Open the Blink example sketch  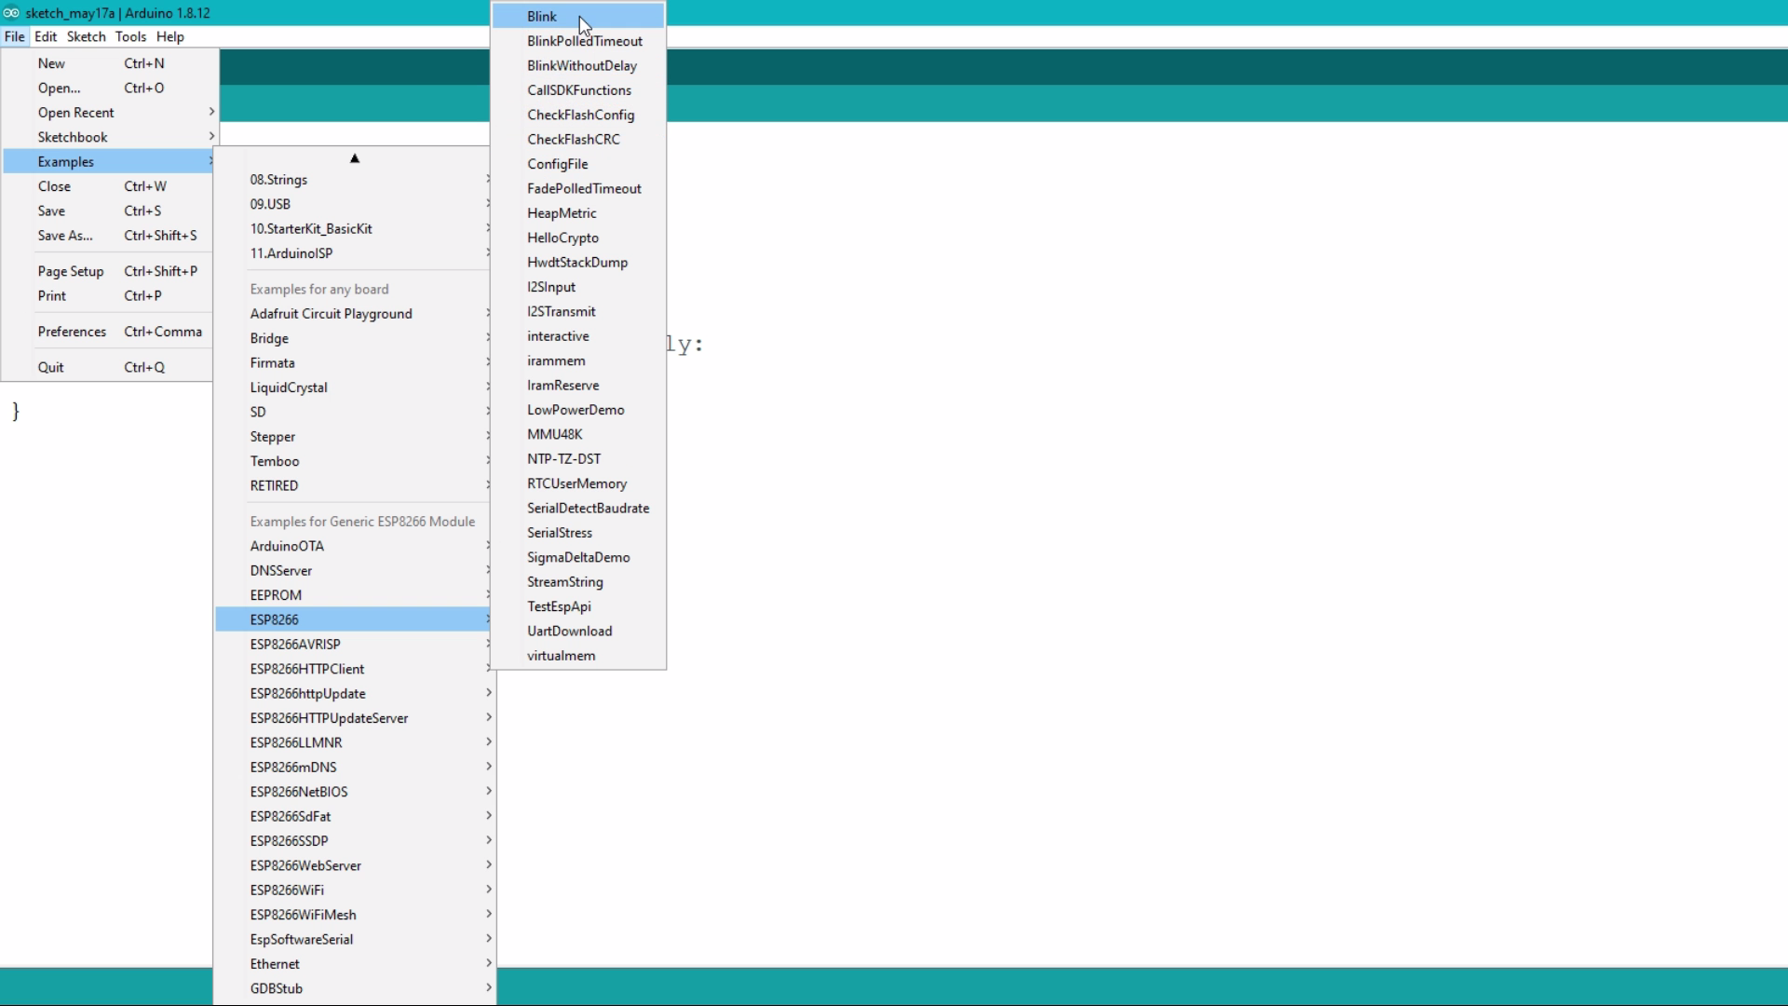click(578, 16)
